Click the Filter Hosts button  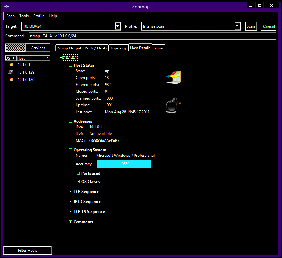pos(28,250)
